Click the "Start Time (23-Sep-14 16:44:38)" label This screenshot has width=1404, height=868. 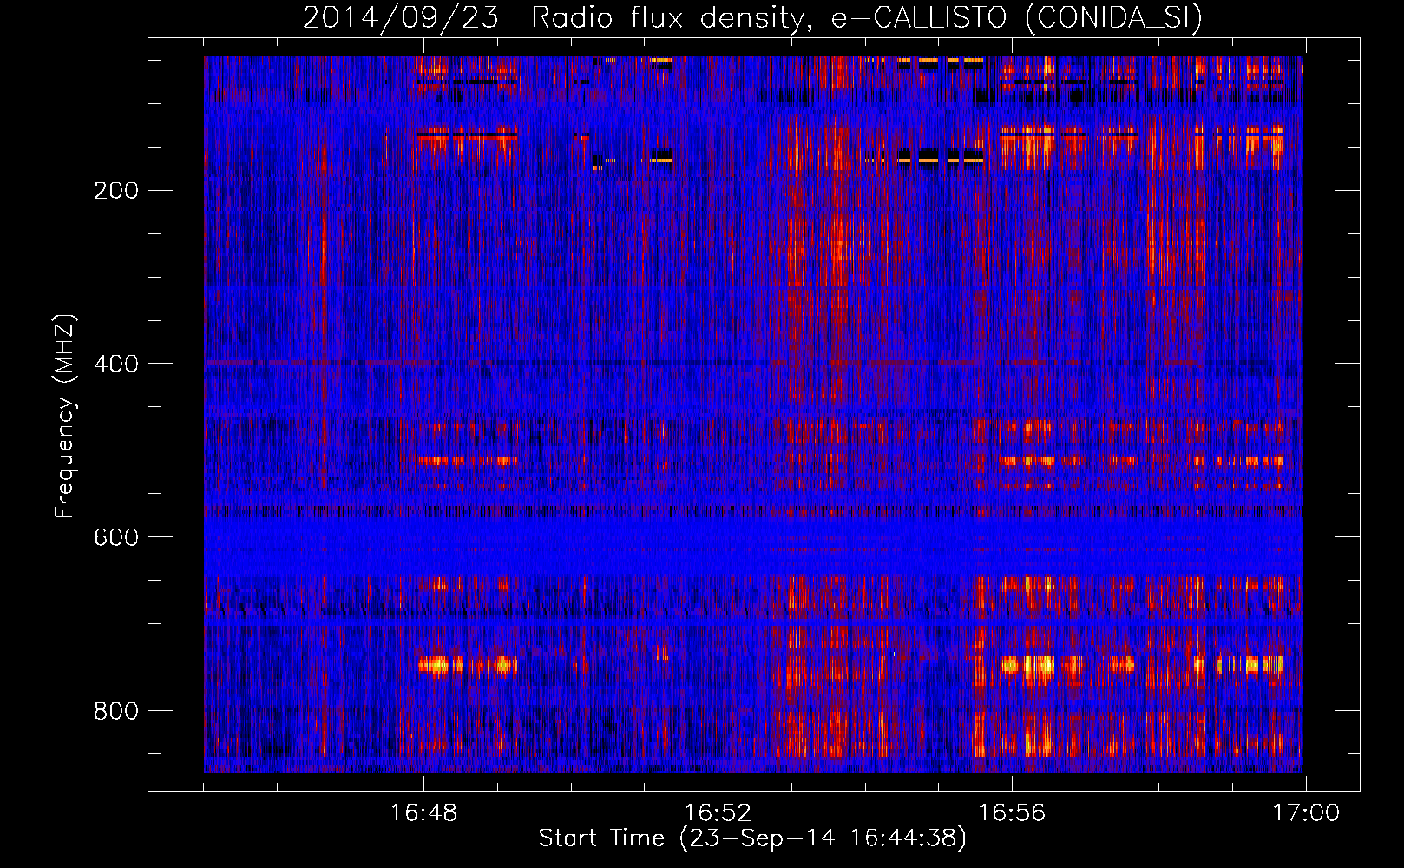(752, 838)
